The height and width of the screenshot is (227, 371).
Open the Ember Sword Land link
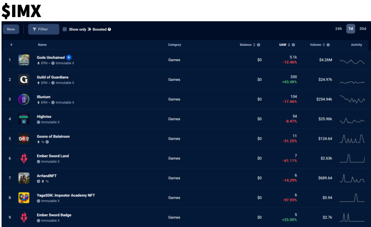pos(53,156)
